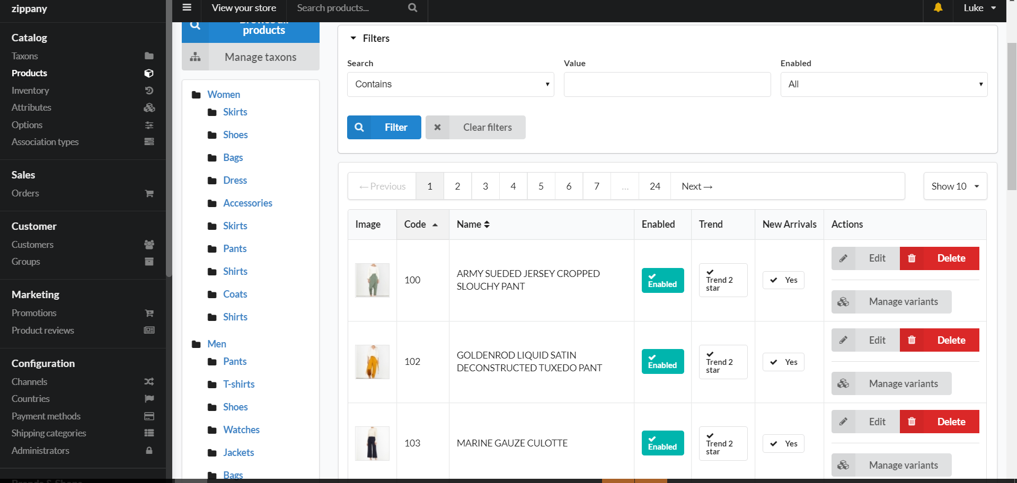Screen dimensions: 1017x483
Task: Toggle Enabled status for ARMY SUEDED JERSEY pant
Action: 662,280
